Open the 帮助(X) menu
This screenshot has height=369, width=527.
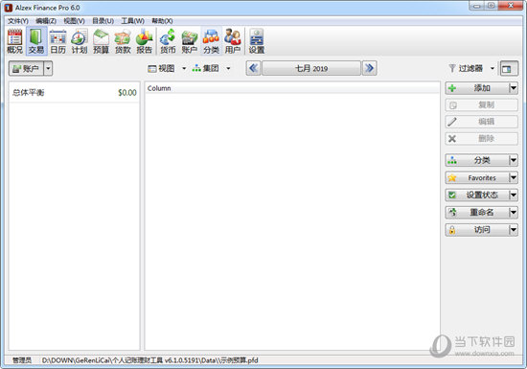162,21
